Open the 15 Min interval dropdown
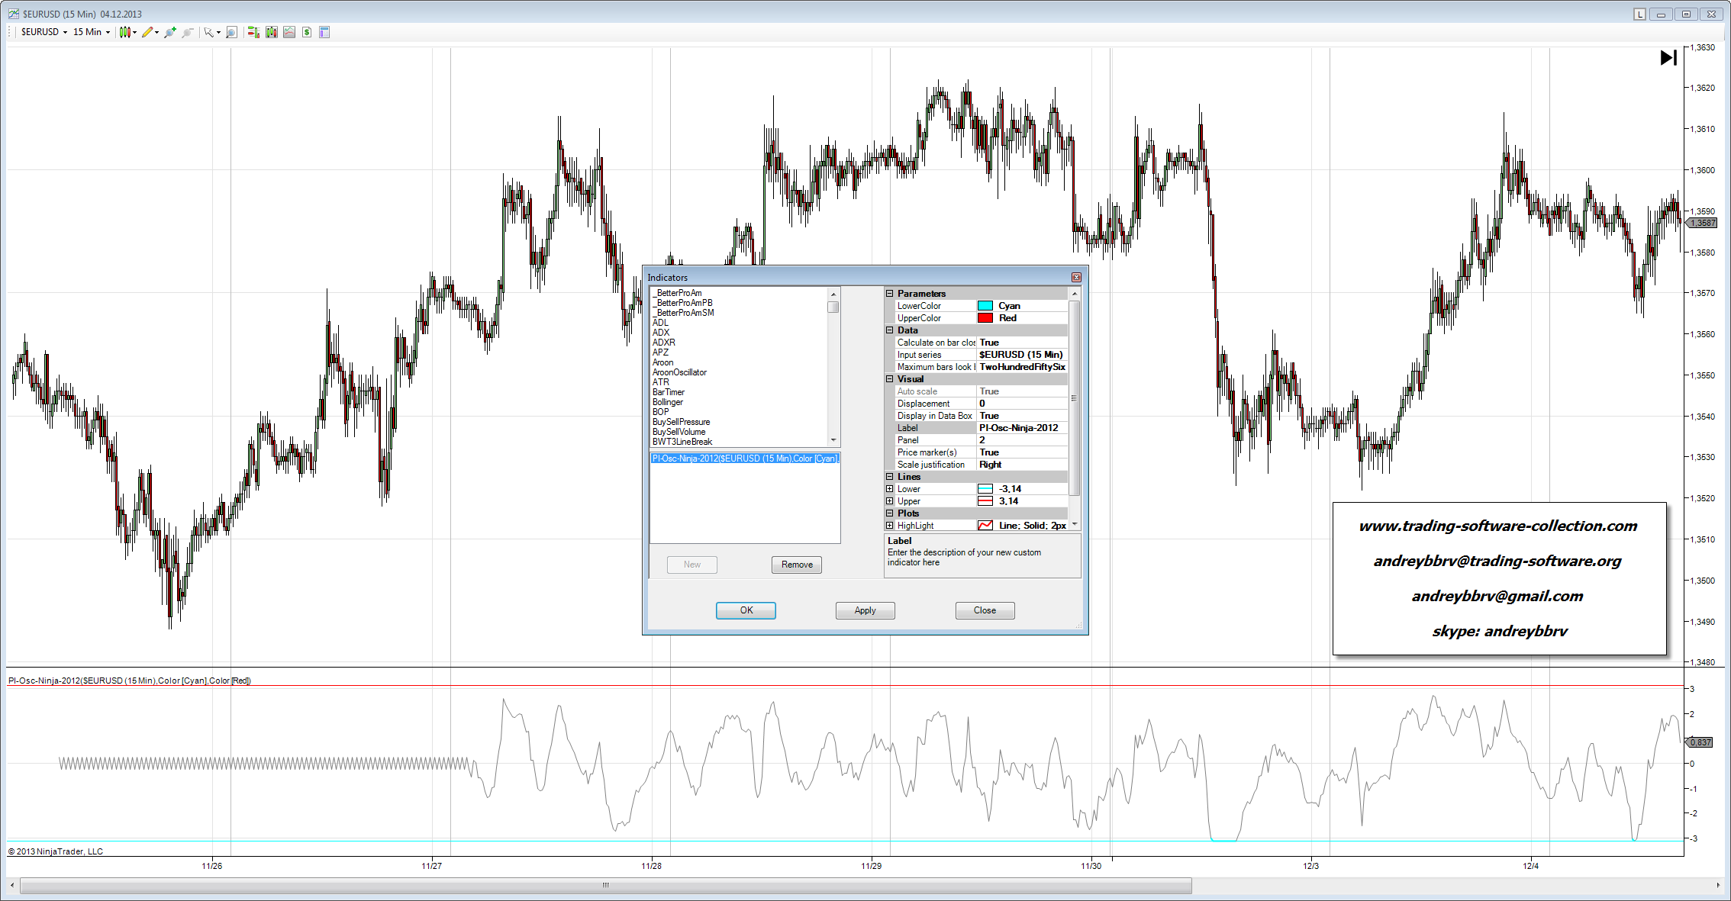 [x=92, y=32]
